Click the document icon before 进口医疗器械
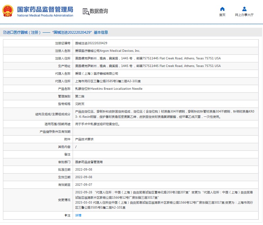Viewport: 263px width, 225px height. point(5,32)
